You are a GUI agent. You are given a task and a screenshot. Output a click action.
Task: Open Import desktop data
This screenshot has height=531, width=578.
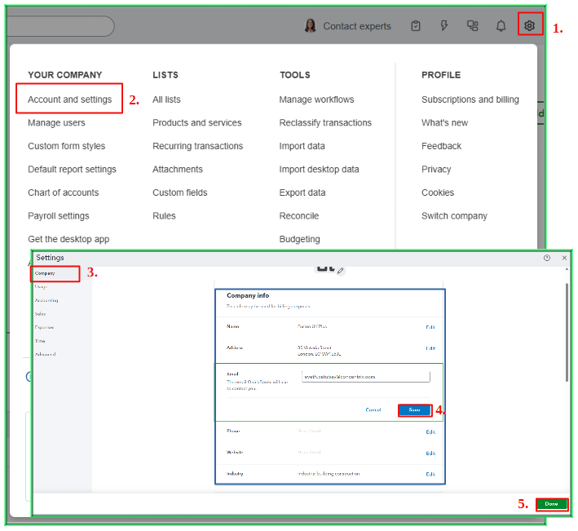click(320, 170)
